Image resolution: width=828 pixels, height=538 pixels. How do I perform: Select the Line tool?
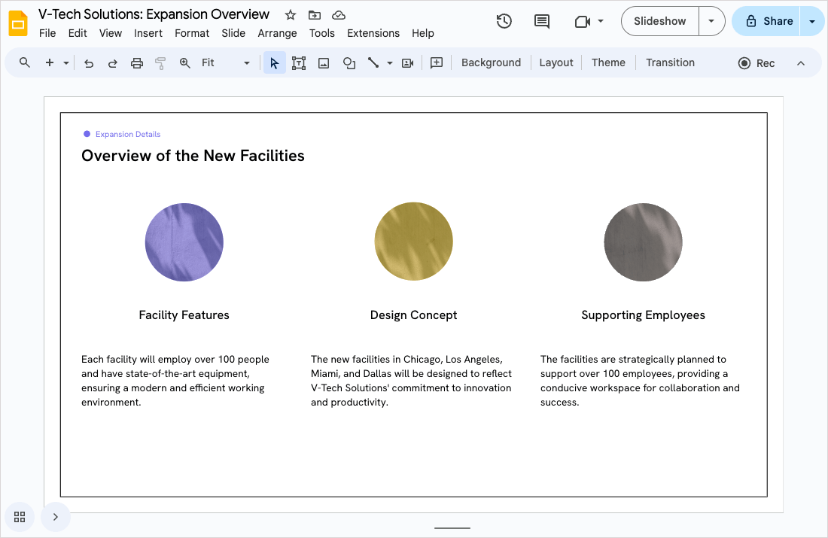373,62
